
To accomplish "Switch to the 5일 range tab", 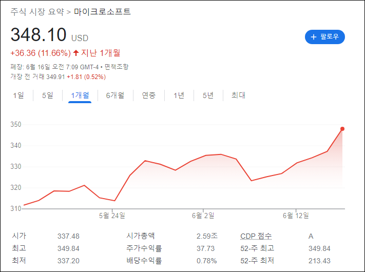I will [x=48, y=95].
